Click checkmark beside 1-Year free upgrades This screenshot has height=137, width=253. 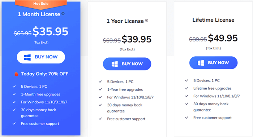point(100,89)
